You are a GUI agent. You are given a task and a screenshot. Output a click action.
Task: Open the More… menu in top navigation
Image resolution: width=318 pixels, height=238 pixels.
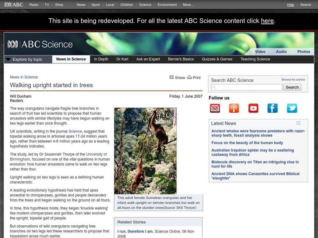(x=188, y=5)
